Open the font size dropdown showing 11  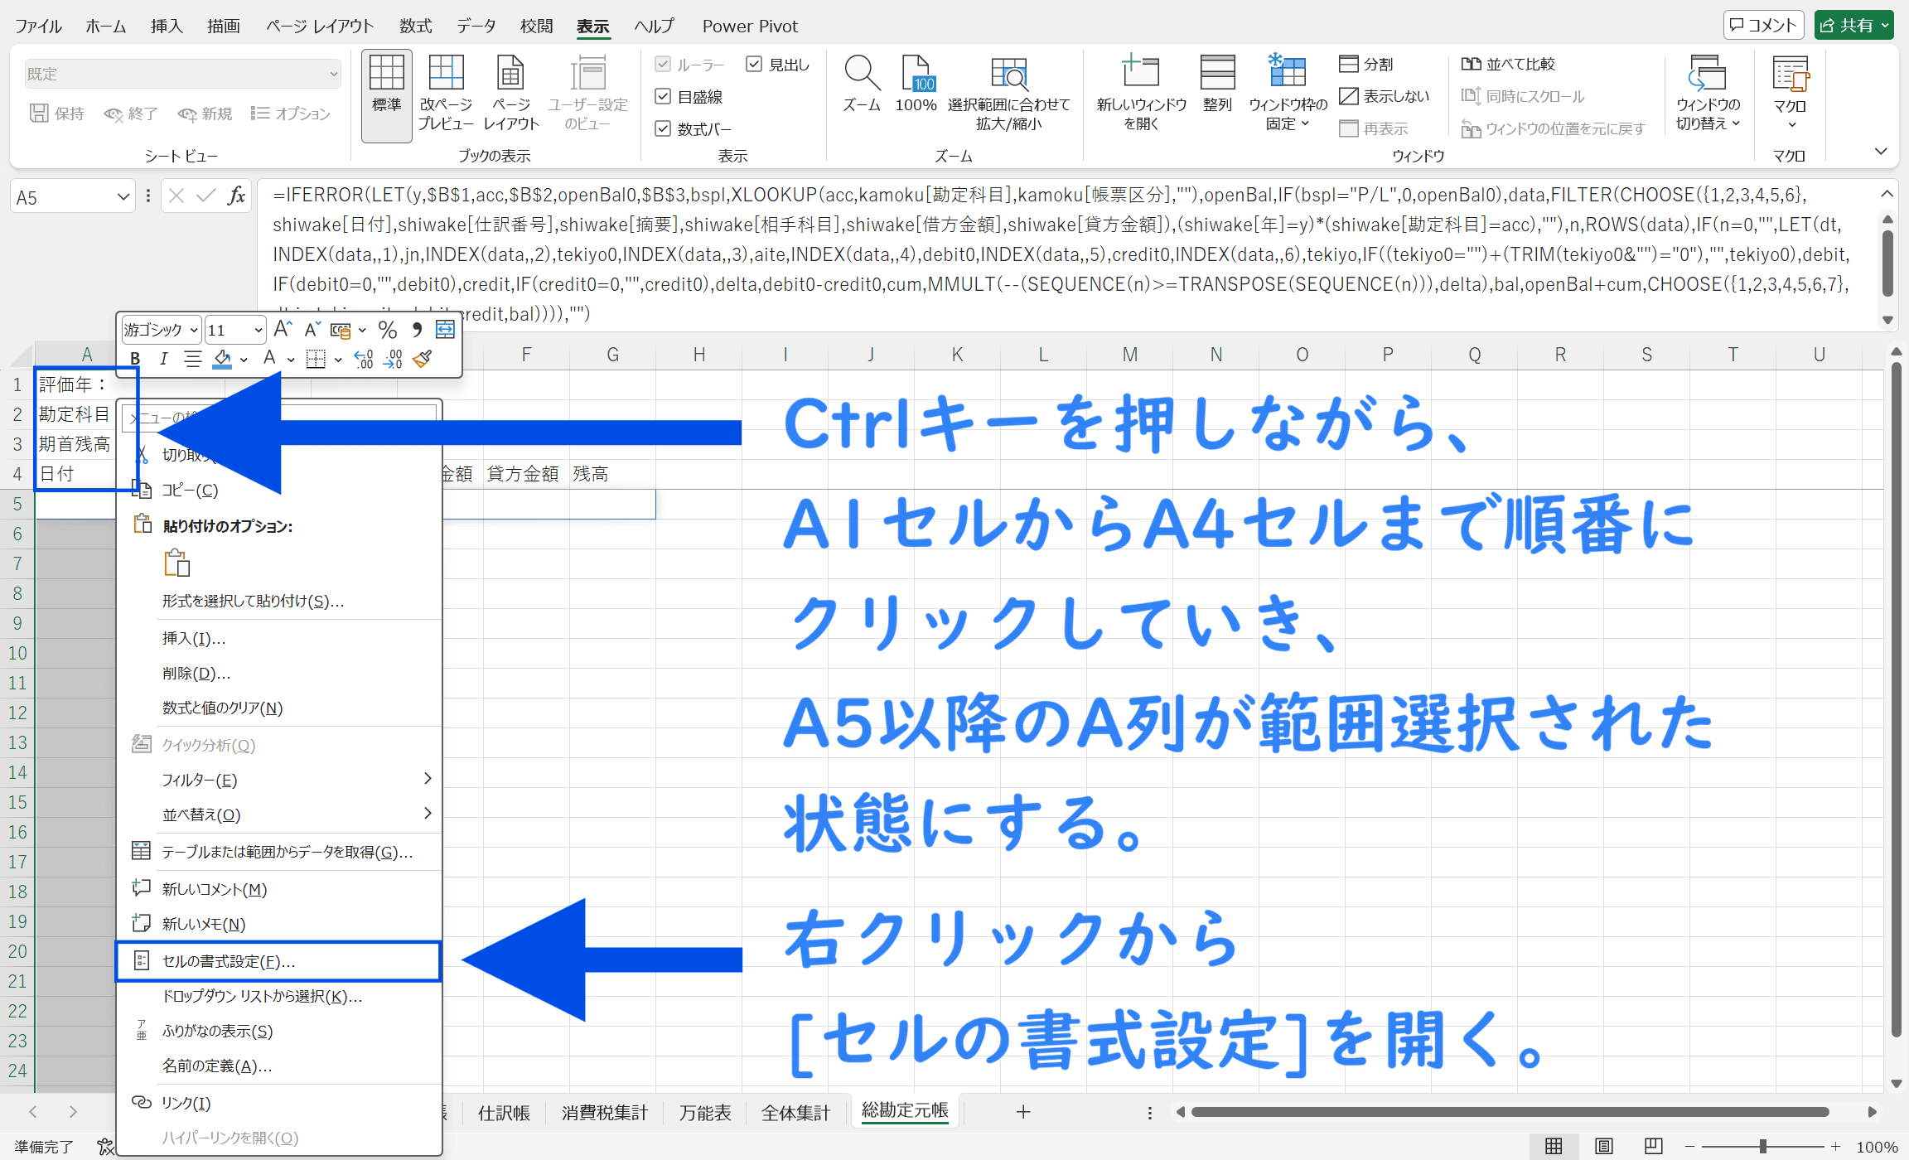pos(259,330)
